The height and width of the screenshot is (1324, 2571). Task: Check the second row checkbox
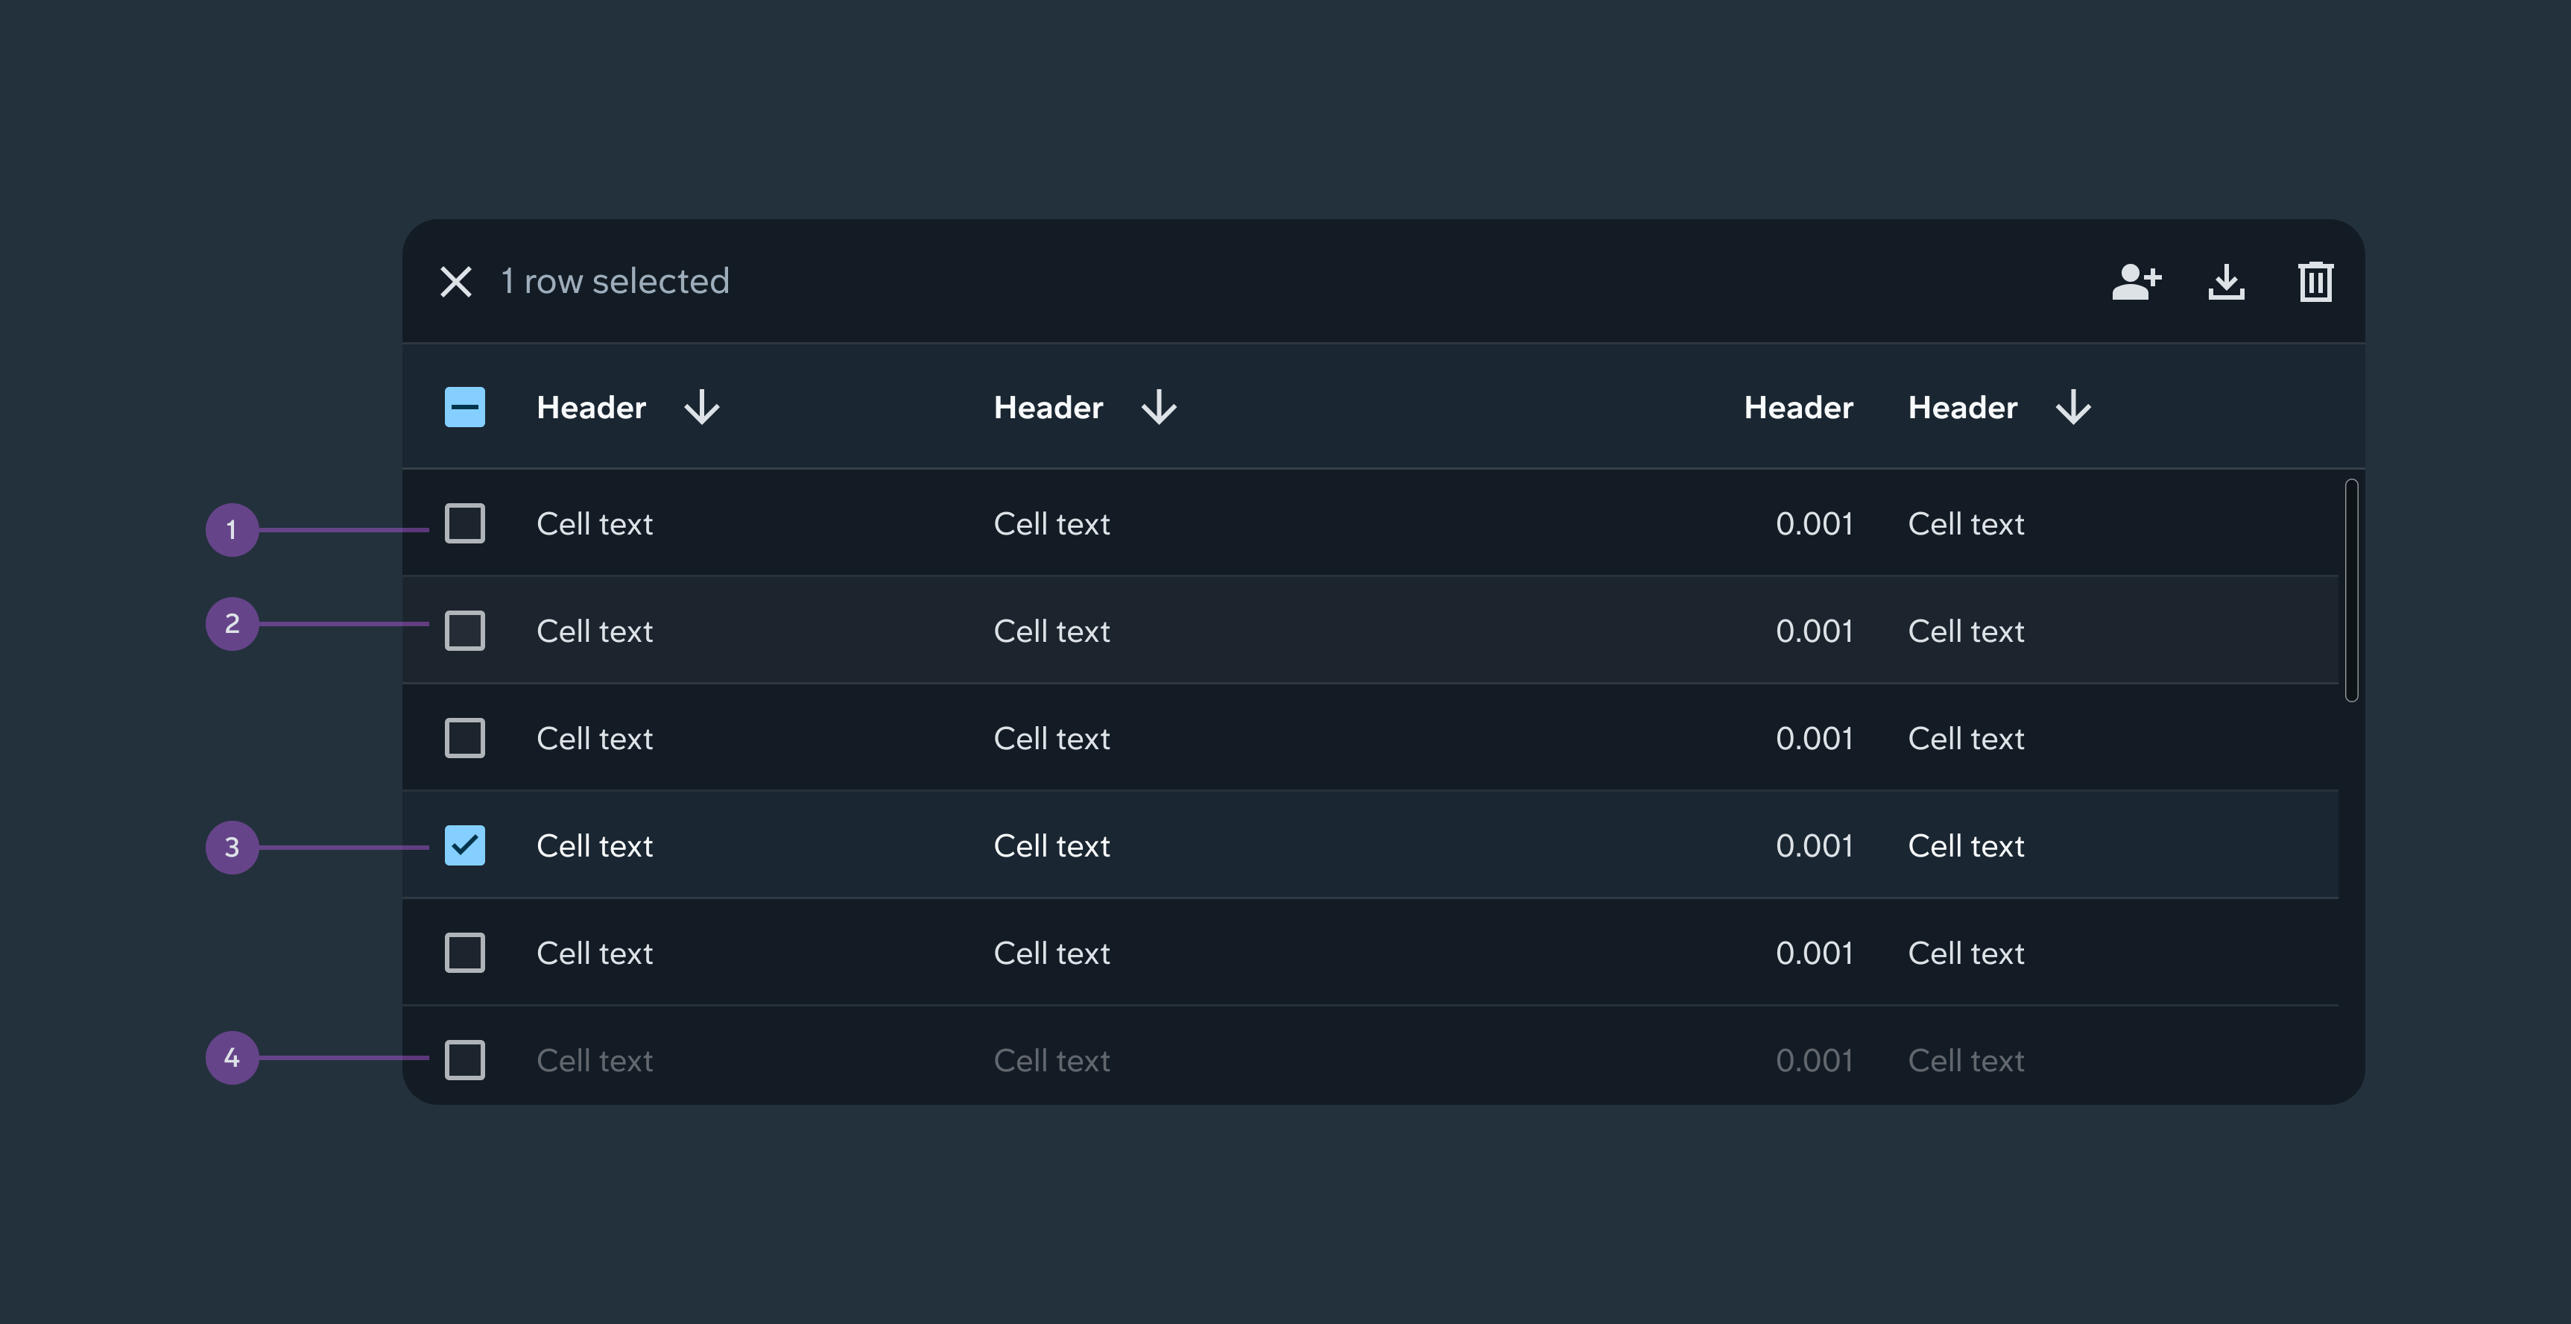point(465,631)
